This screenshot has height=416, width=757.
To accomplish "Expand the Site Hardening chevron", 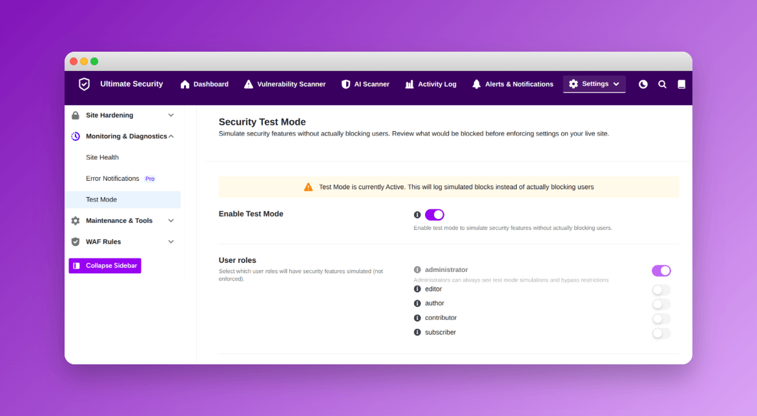I will (171, 116).
